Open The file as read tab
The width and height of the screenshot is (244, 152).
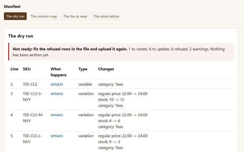pos(75,16)
